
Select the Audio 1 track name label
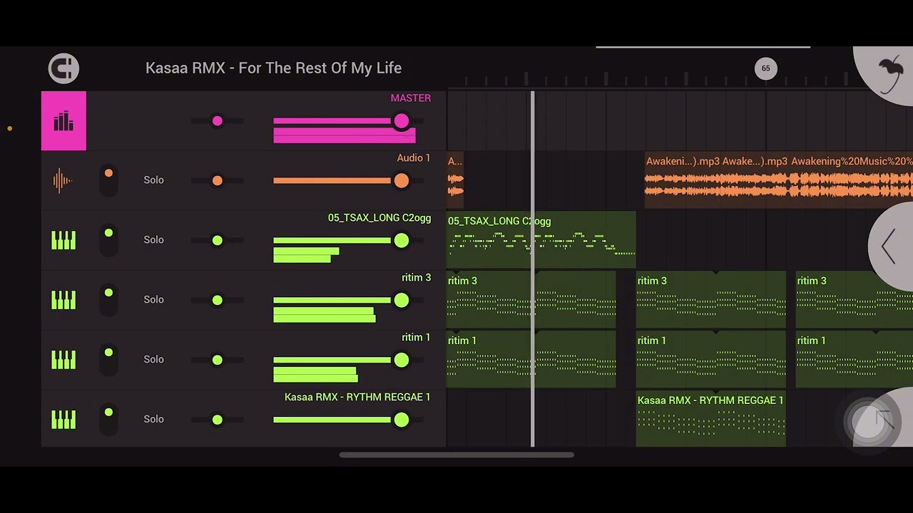pyautogui.click(x=414, y=158)
